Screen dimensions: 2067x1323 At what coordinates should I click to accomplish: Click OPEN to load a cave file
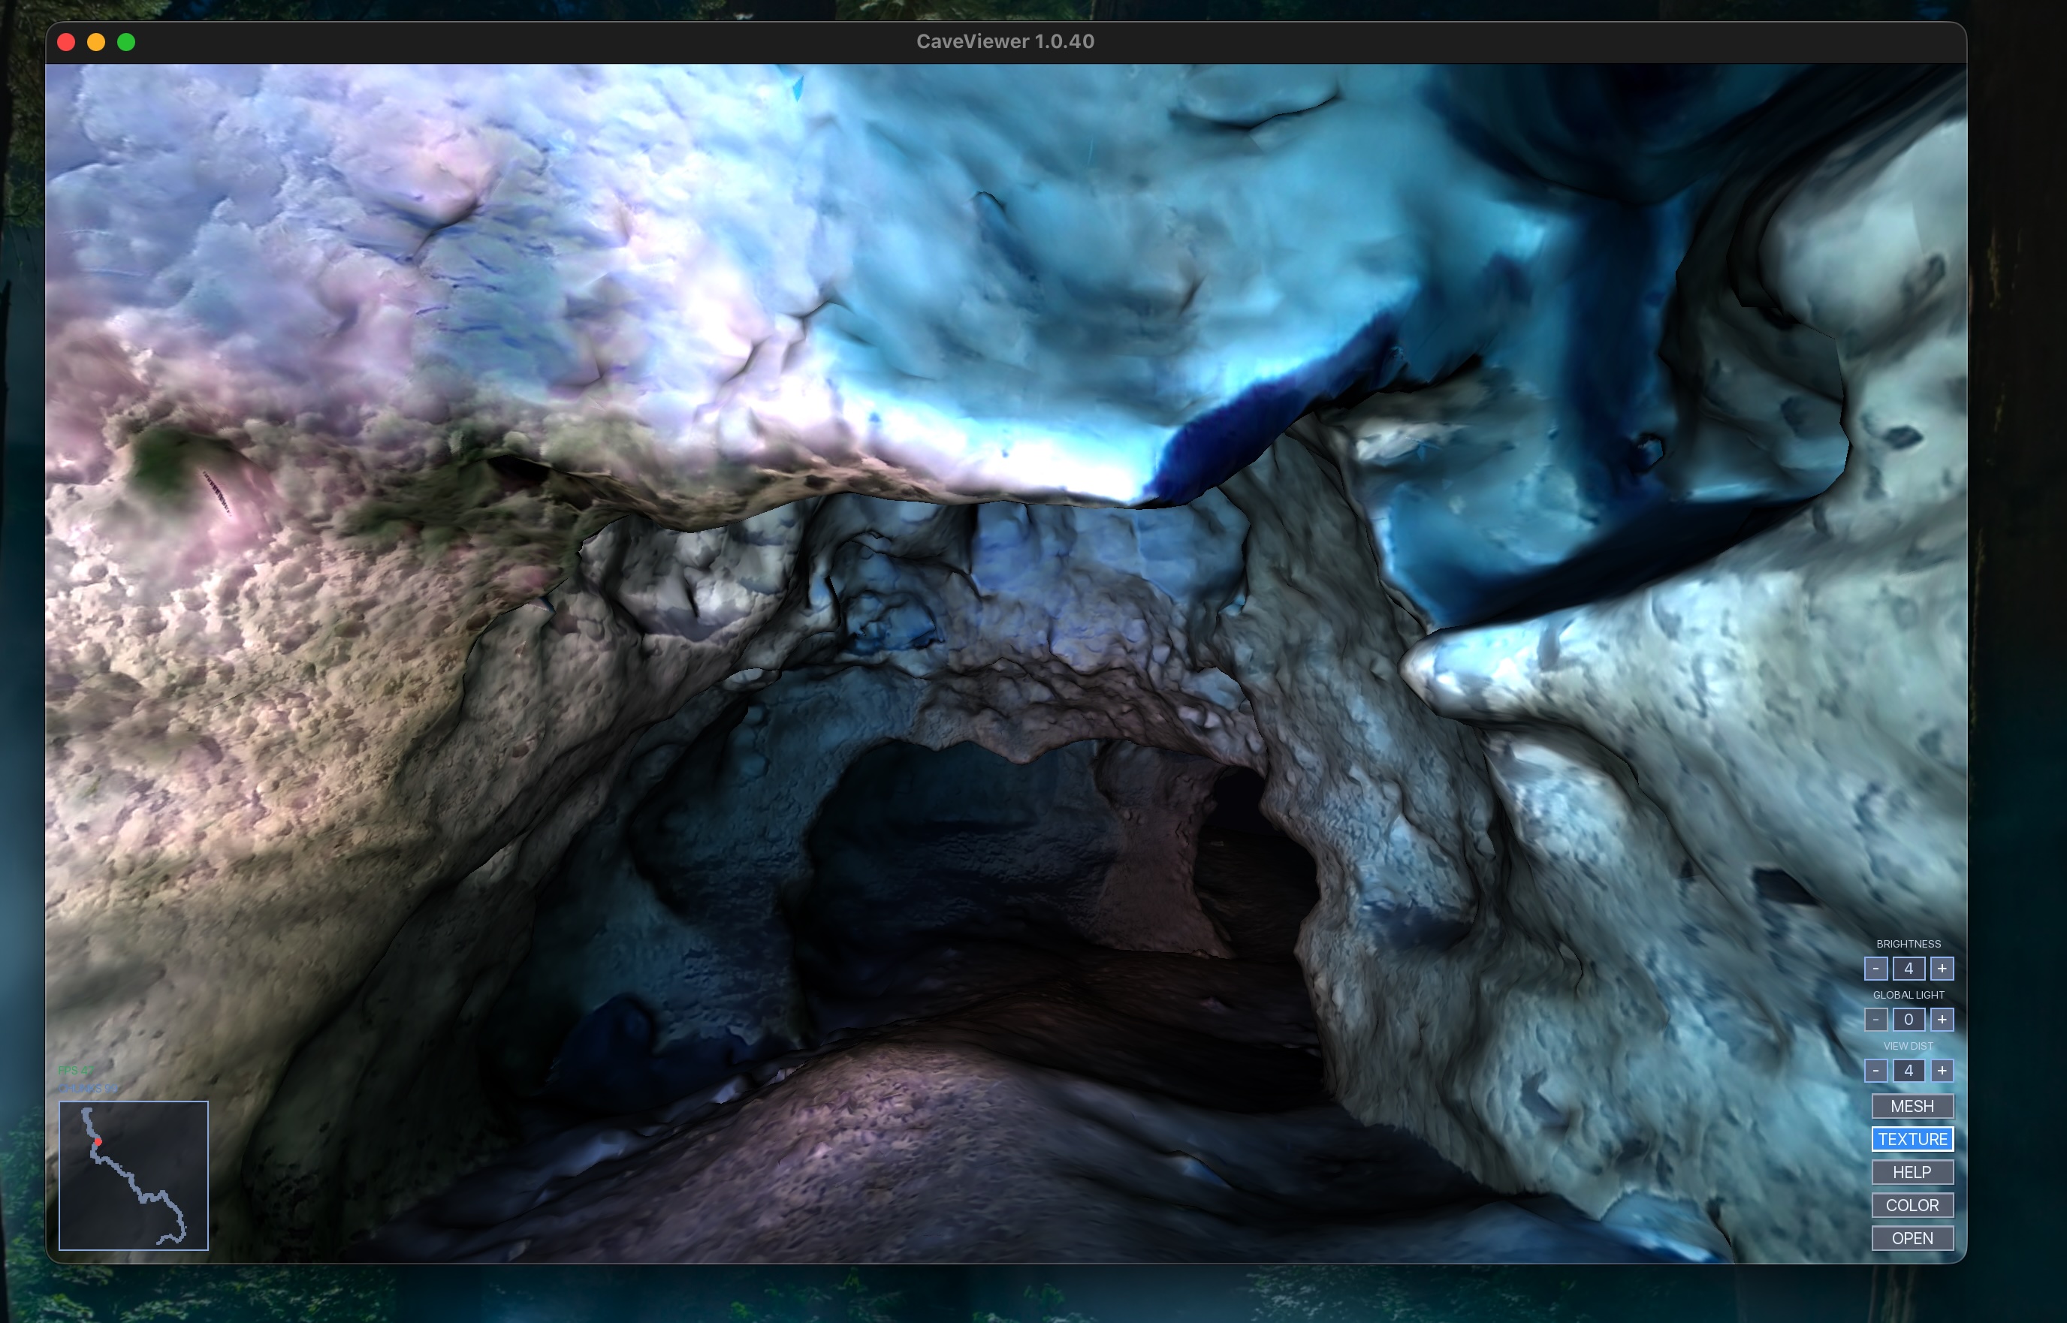click(1912, 1238)
